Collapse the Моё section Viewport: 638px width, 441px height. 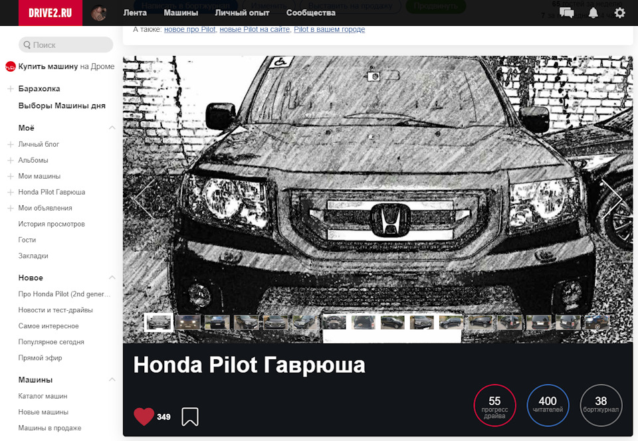(112, 128)
